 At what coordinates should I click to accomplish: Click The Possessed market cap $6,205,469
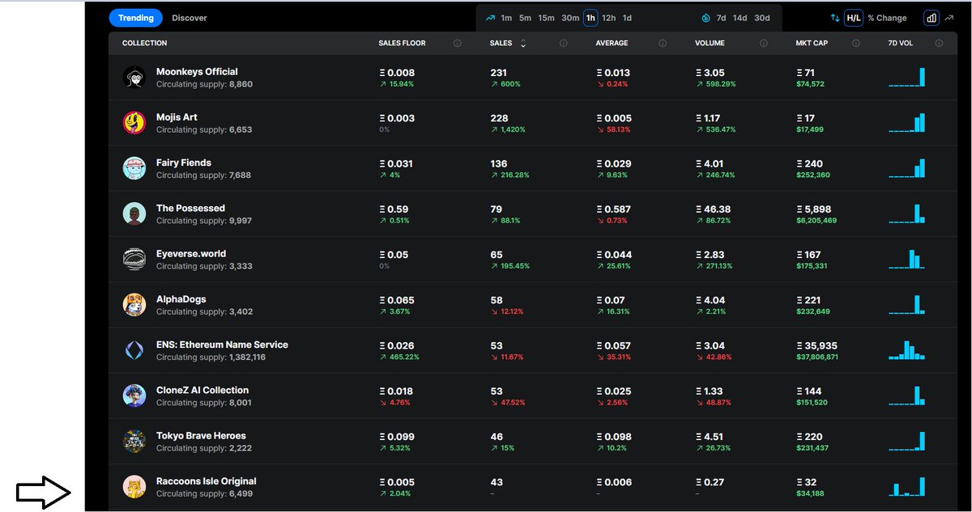tap(816, 220)
